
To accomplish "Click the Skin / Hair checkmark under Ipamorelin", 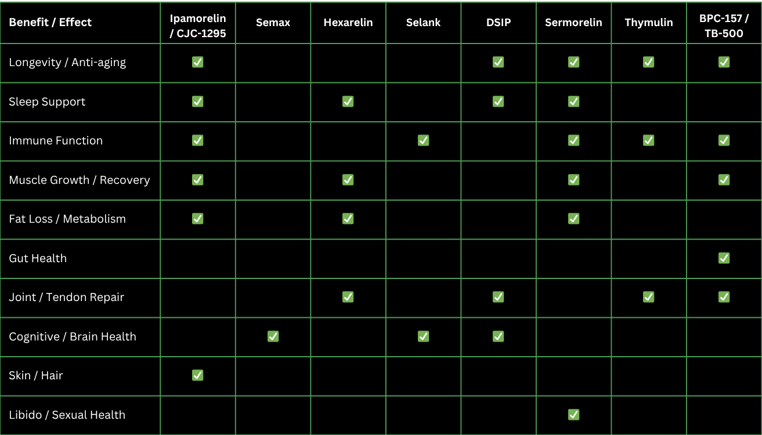I will [197, 375].
